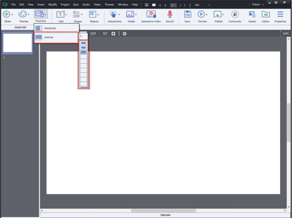Click the plus button beside slide dimensions
Image resolution: width=292 pixels, height=218 pixels.
tap(113, 33)
